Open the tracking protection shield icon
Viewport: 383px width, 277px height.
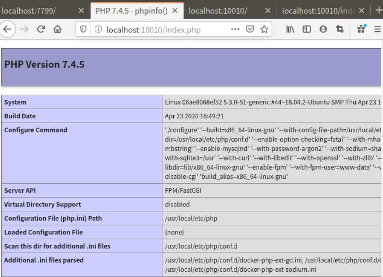point(83,29)
